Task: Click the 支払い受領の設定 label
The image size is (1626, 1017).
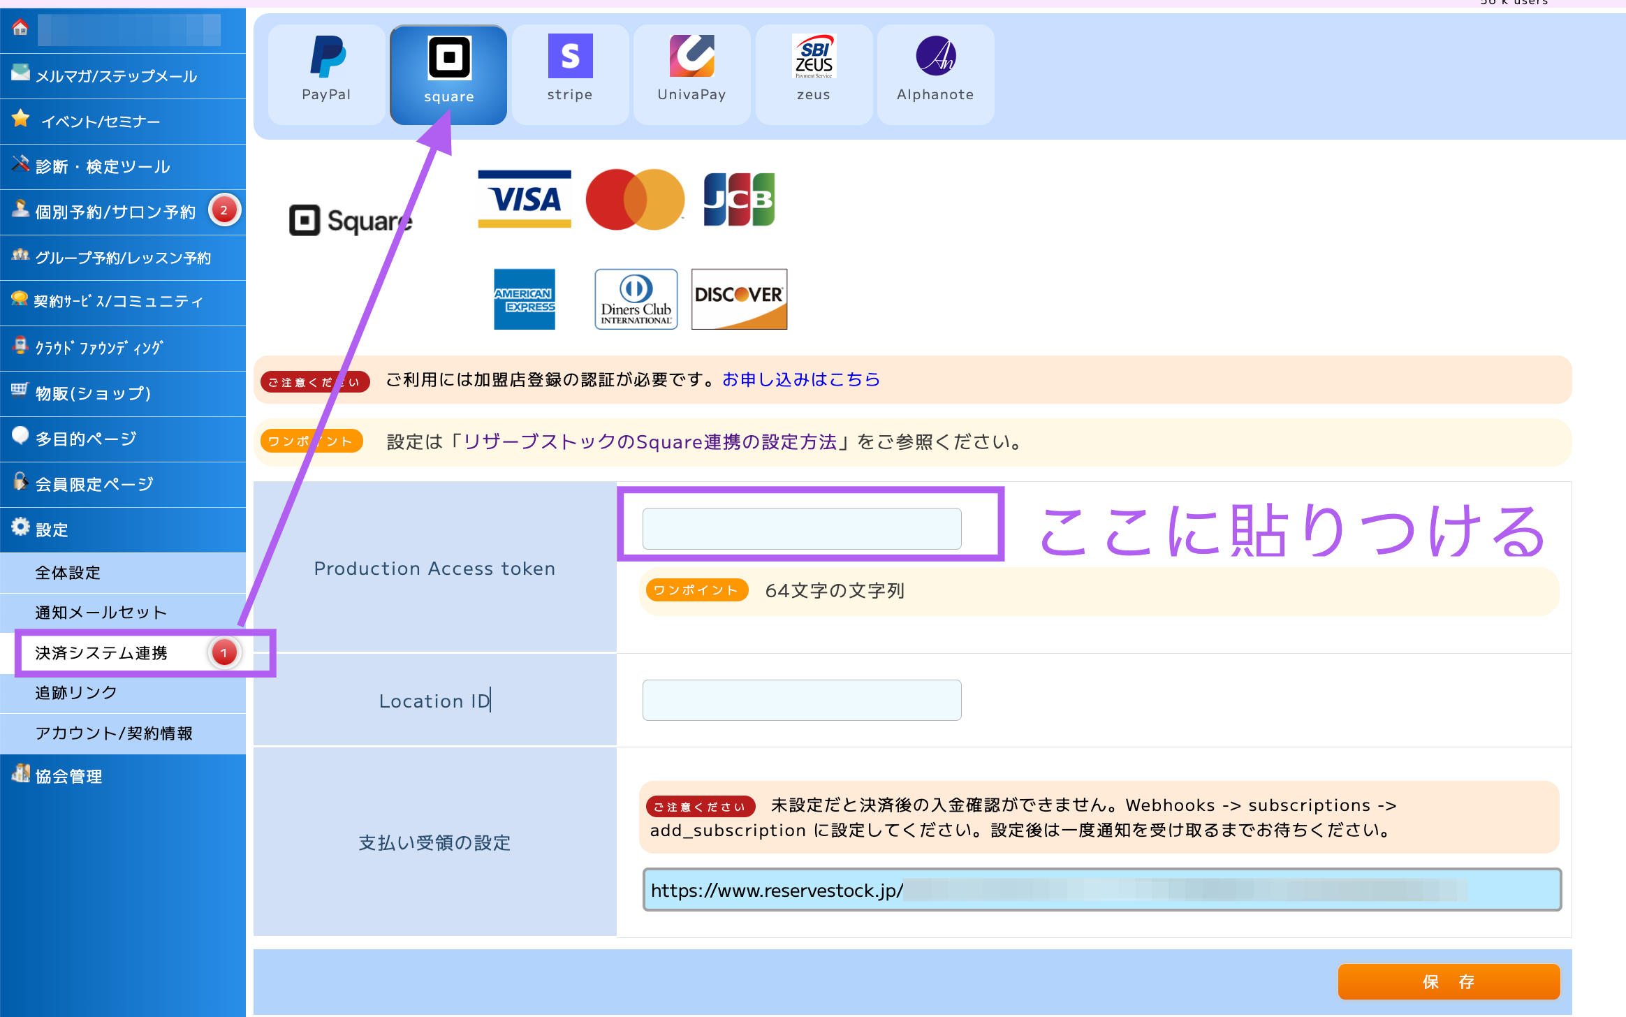Action: click(x=434, y=843)
